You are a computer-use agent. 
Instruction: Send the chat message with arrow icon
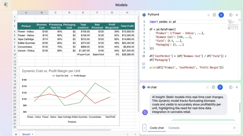pos(234,128)
